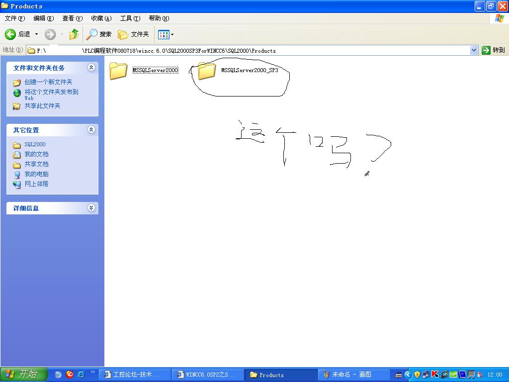Expand the Quick Launch overflow chevron
The width and height of the screenshot is (509, 382).
(92, 372)
